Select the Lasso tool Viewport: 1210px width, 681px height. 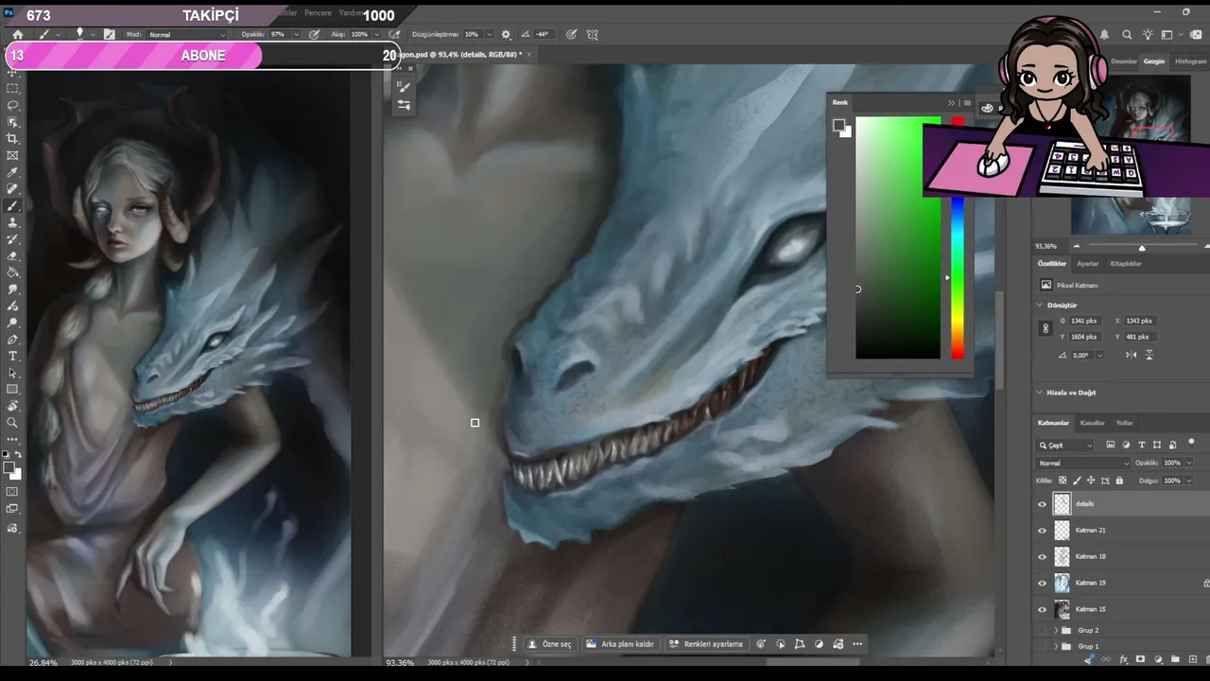tap(12, 105)
